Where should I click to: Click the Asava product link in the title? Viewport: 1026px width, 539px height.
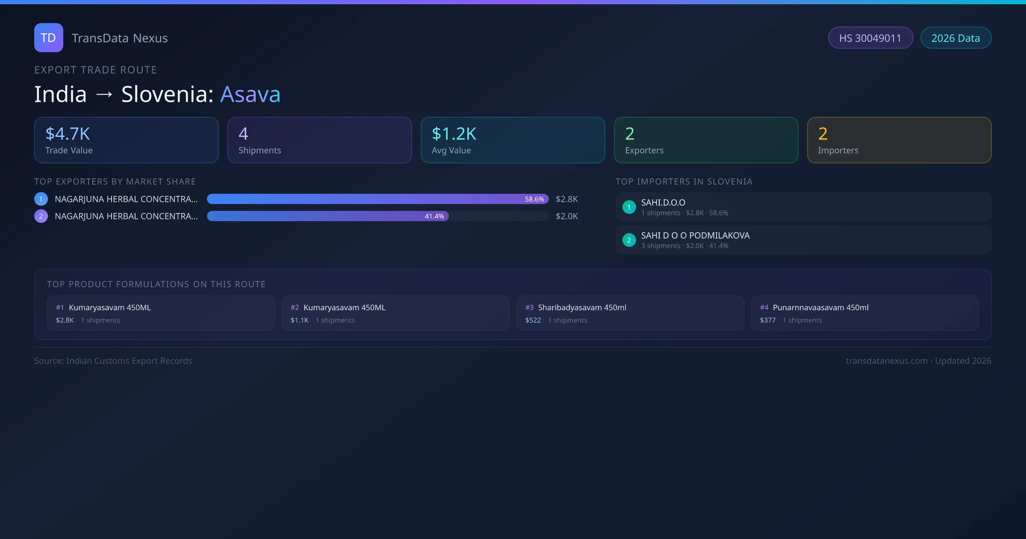250,94
